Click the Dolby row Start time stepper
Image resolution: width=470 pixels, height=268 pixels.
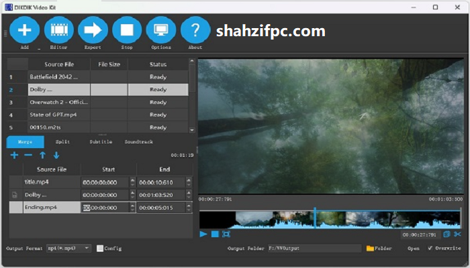(132, 195)
